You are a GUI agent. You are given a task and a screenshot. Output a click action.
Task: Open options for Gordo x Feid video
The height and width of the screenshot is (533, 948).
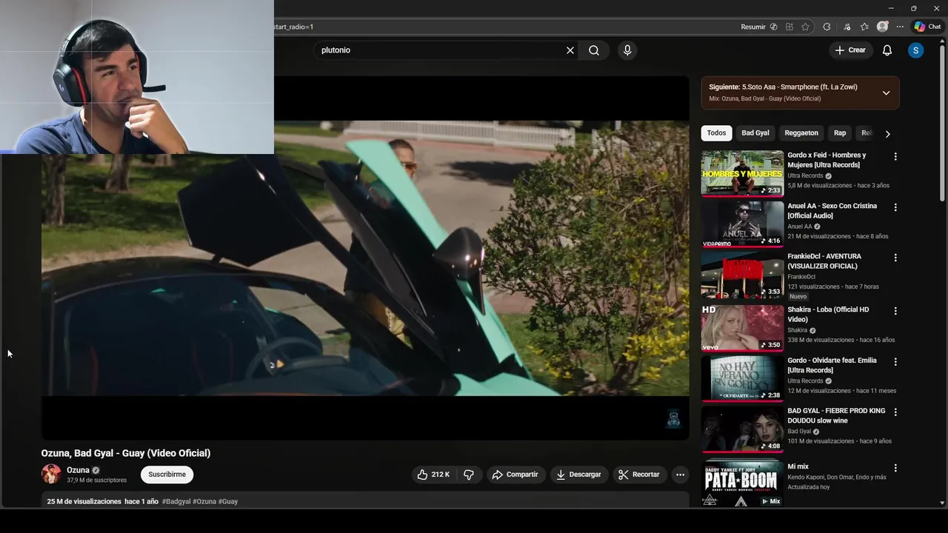point(895,157)
